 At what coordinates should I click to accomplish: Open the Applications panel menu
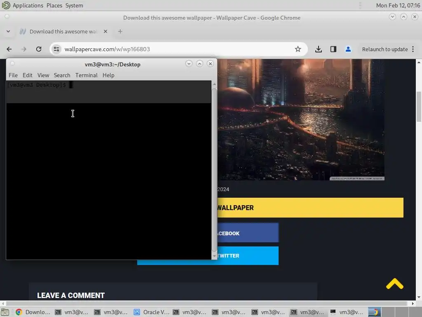pos(28,5)
